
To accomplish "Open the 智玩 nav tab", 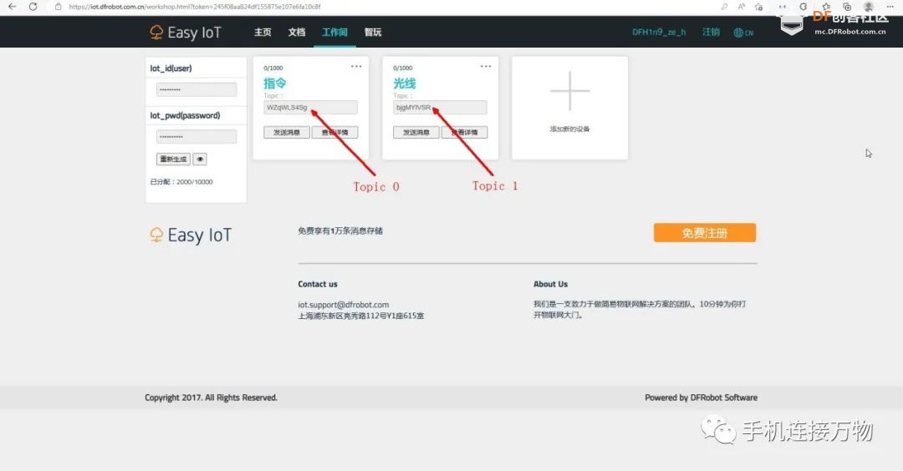I will 373,33.
